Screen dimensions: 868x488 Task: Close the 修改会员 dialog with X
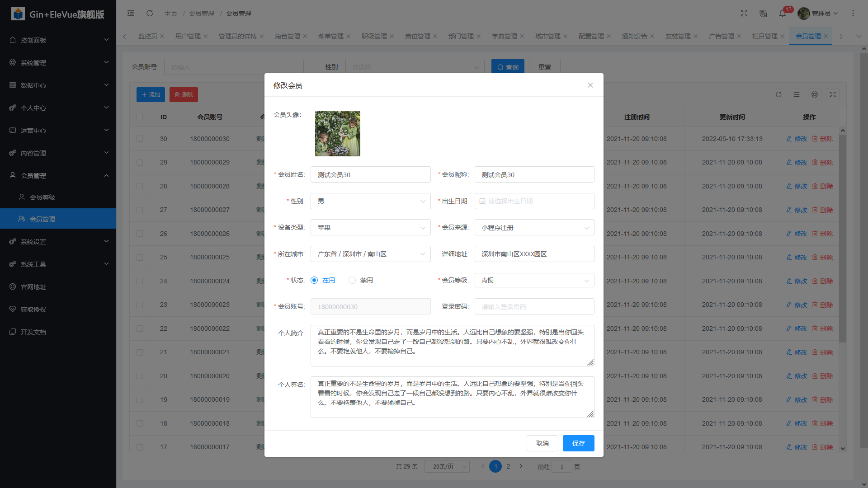[x=590, y=85]
